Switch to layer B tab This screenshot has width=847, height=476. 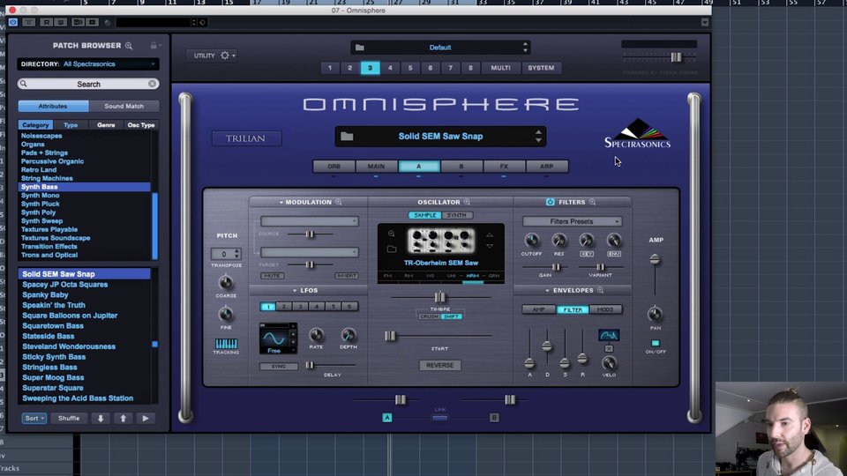(461, 167)
